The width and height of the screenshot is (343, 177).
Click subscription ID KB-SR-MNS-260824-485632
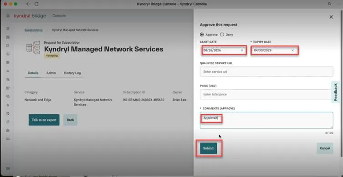pos(144,100)
